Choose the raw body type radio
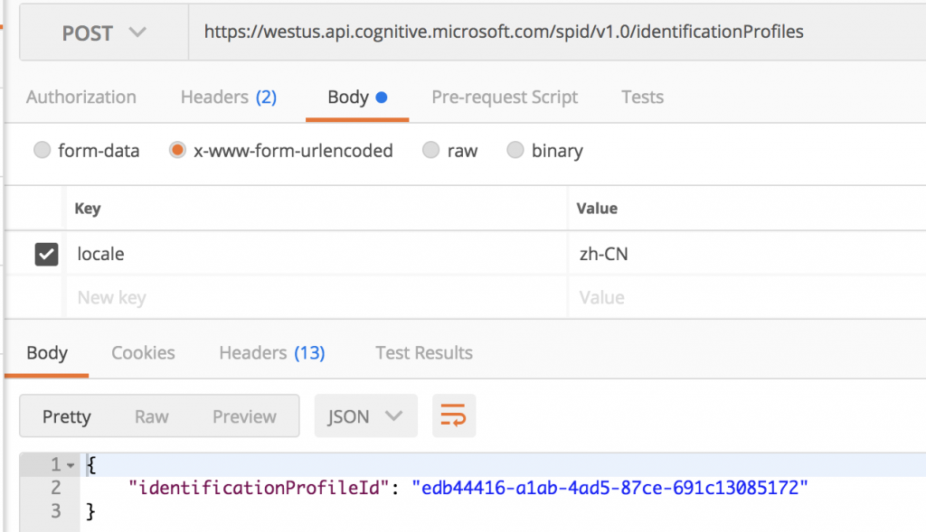The image size is (926, 532). point(431,151)
